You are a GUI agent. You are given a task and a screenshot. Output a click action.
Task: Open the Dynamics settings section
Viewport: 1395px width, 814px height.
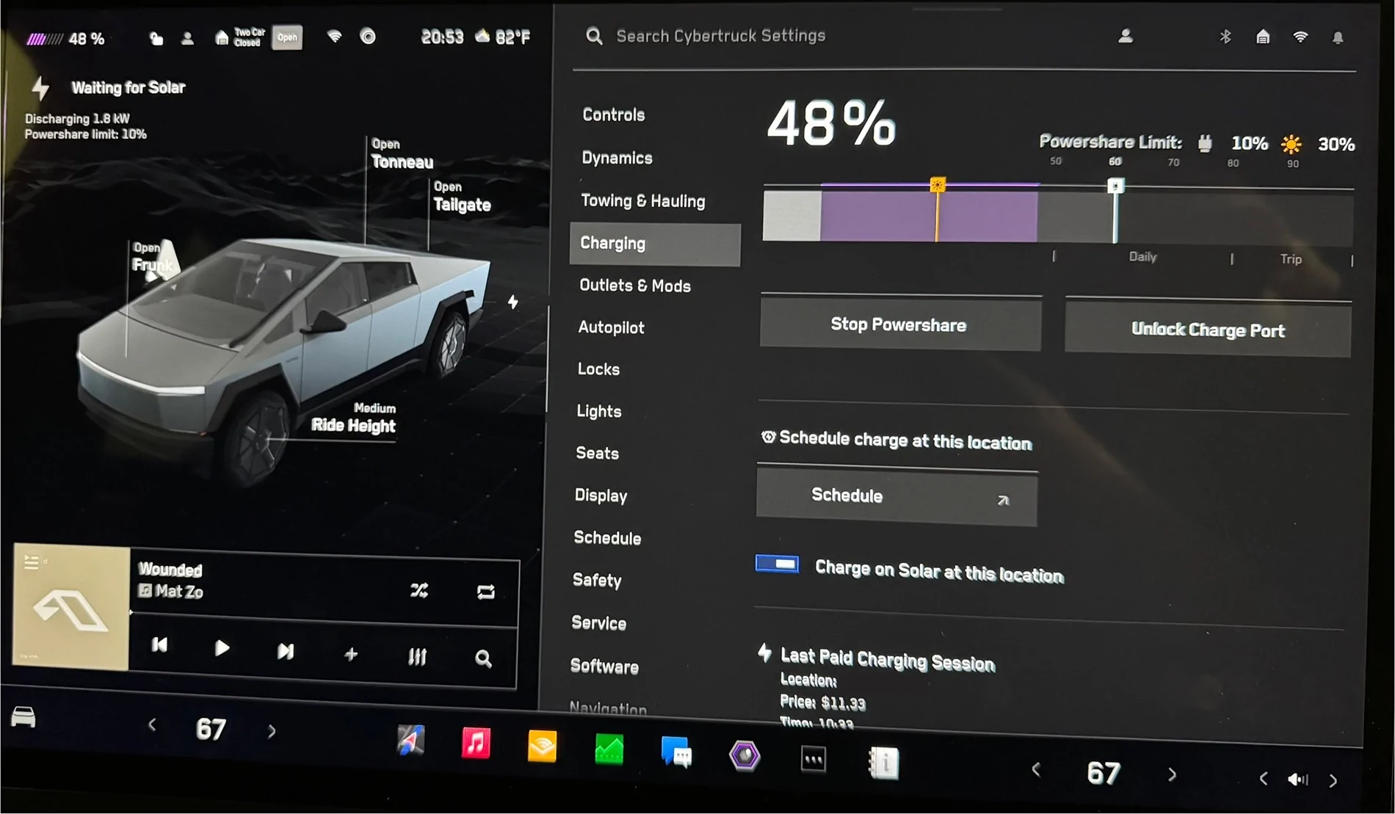click(617, 158)
